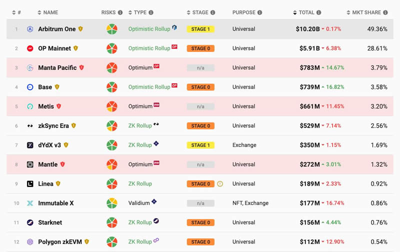Click the Arbitrum One logo icon
Viewport: 400px width, 252px height.
coord(30,29)
